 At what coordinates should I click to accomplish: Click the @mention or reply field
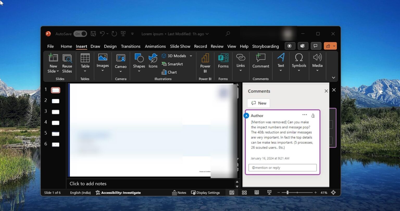click(282, 168)
